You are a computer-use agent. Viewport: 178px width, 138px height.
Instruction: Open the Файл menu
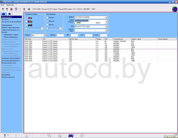click(2, 5)
